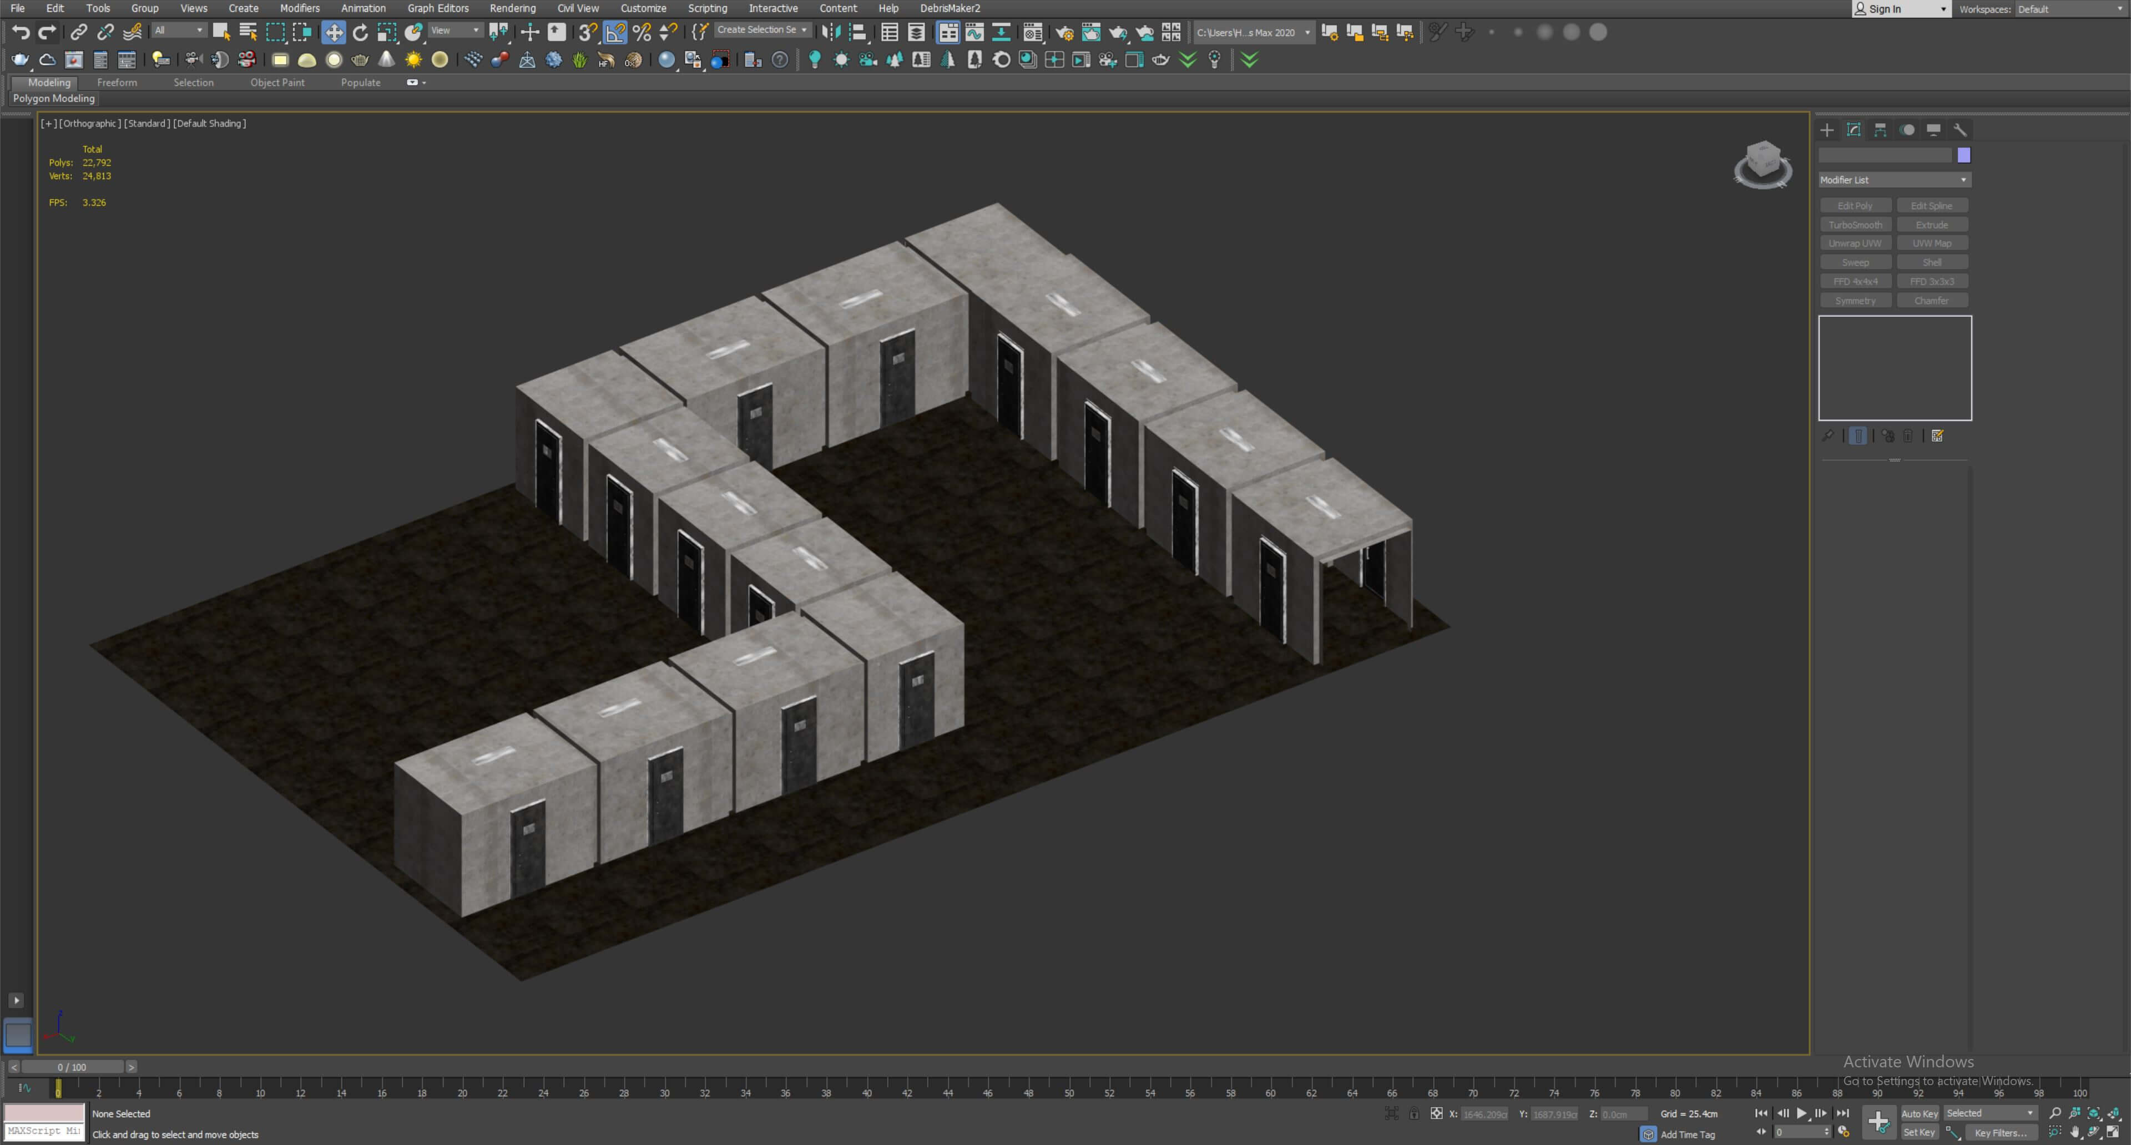
Task: Select the Rotate tool
Action: [x=360, y=32]
